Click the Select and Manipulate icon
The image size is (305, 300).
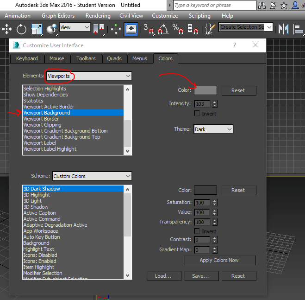tap(116, 29)
